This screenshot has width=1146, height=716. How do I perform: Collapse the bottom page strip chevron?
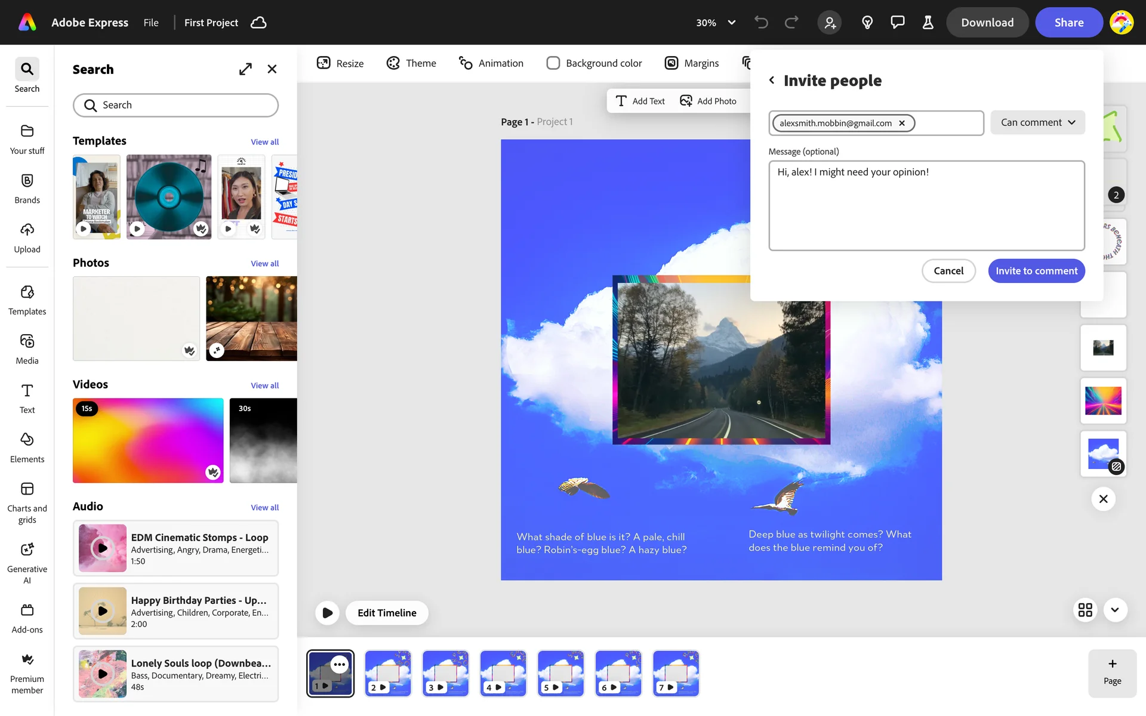1115,610
